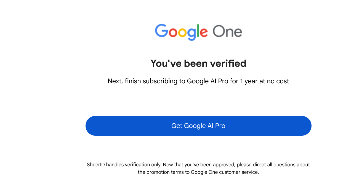Click the red e in Google logo
The width and height of the screenshot is (346, 192).
(204, 33)
